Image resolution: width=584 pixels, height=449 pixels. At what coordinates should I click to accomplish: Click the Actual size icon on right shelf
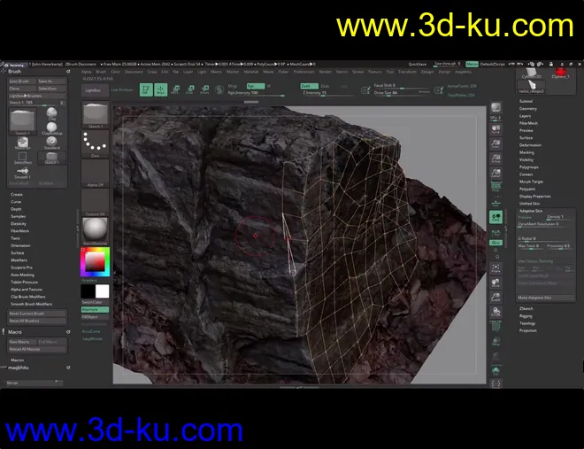click(496, 159)
